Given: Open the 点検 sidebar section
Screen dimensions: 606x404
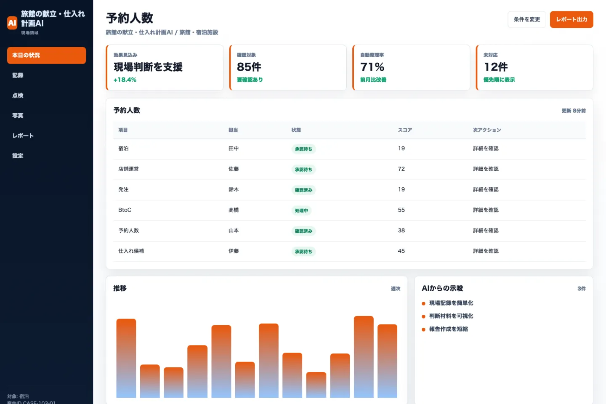Looking at the screenshot, I should pyautogui.click(x=46, y=96).
